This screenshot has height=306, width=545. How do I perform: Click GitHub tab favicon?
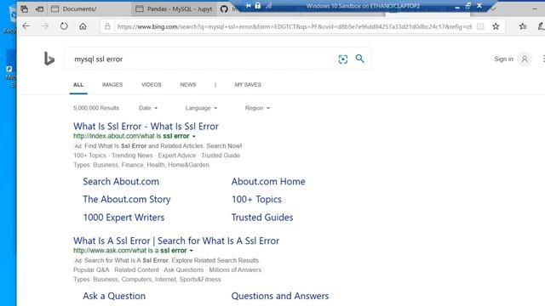(x=224, y=9)
